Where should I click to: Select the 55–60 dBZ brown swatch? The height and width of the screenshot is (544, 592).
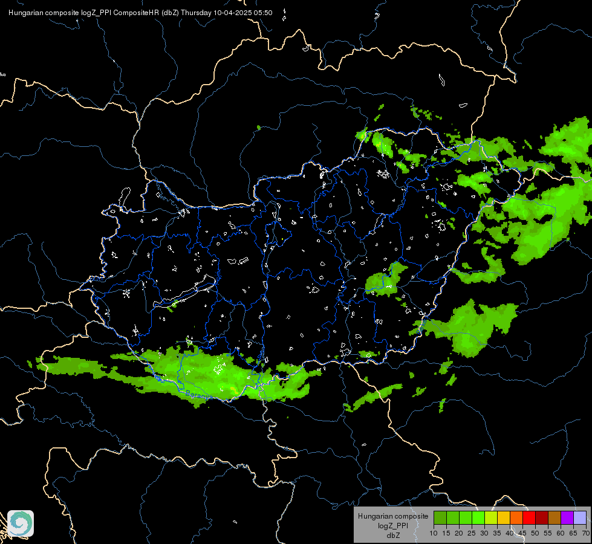coord(555,517)
